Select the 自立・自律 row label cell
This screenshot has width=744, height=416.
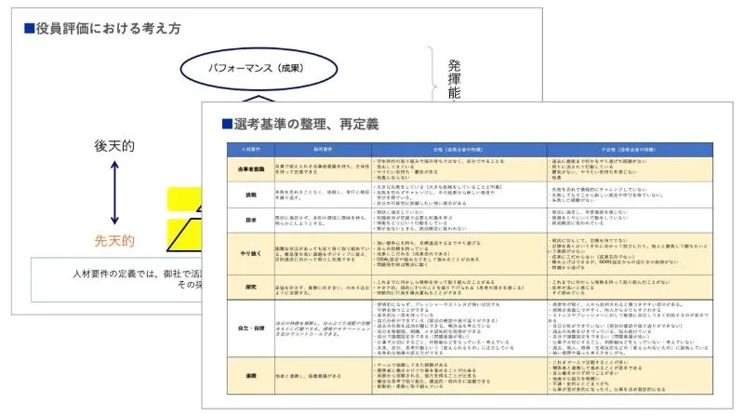point(250,329)
